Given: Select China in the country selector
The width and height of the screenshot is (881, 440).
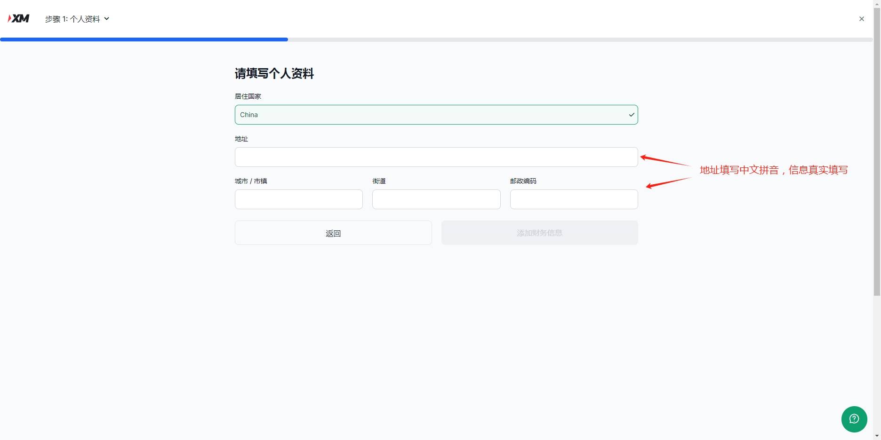Looking at the screenshot, I should pos(436,114).
